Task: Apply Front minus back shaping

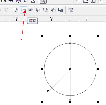Action: click(46, 10)
